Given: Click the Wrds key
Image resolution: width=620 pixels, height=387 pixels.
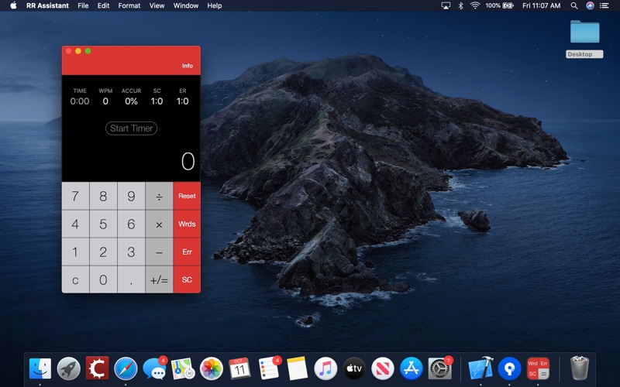Looking at the screenshot, I should [x=187, y=224].
